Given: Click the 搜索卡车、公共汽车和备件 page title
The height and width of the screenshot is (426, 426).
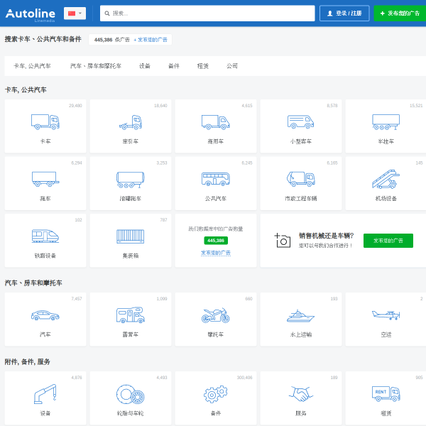Looking at the screenshot, I should click(x=43, y=39).
